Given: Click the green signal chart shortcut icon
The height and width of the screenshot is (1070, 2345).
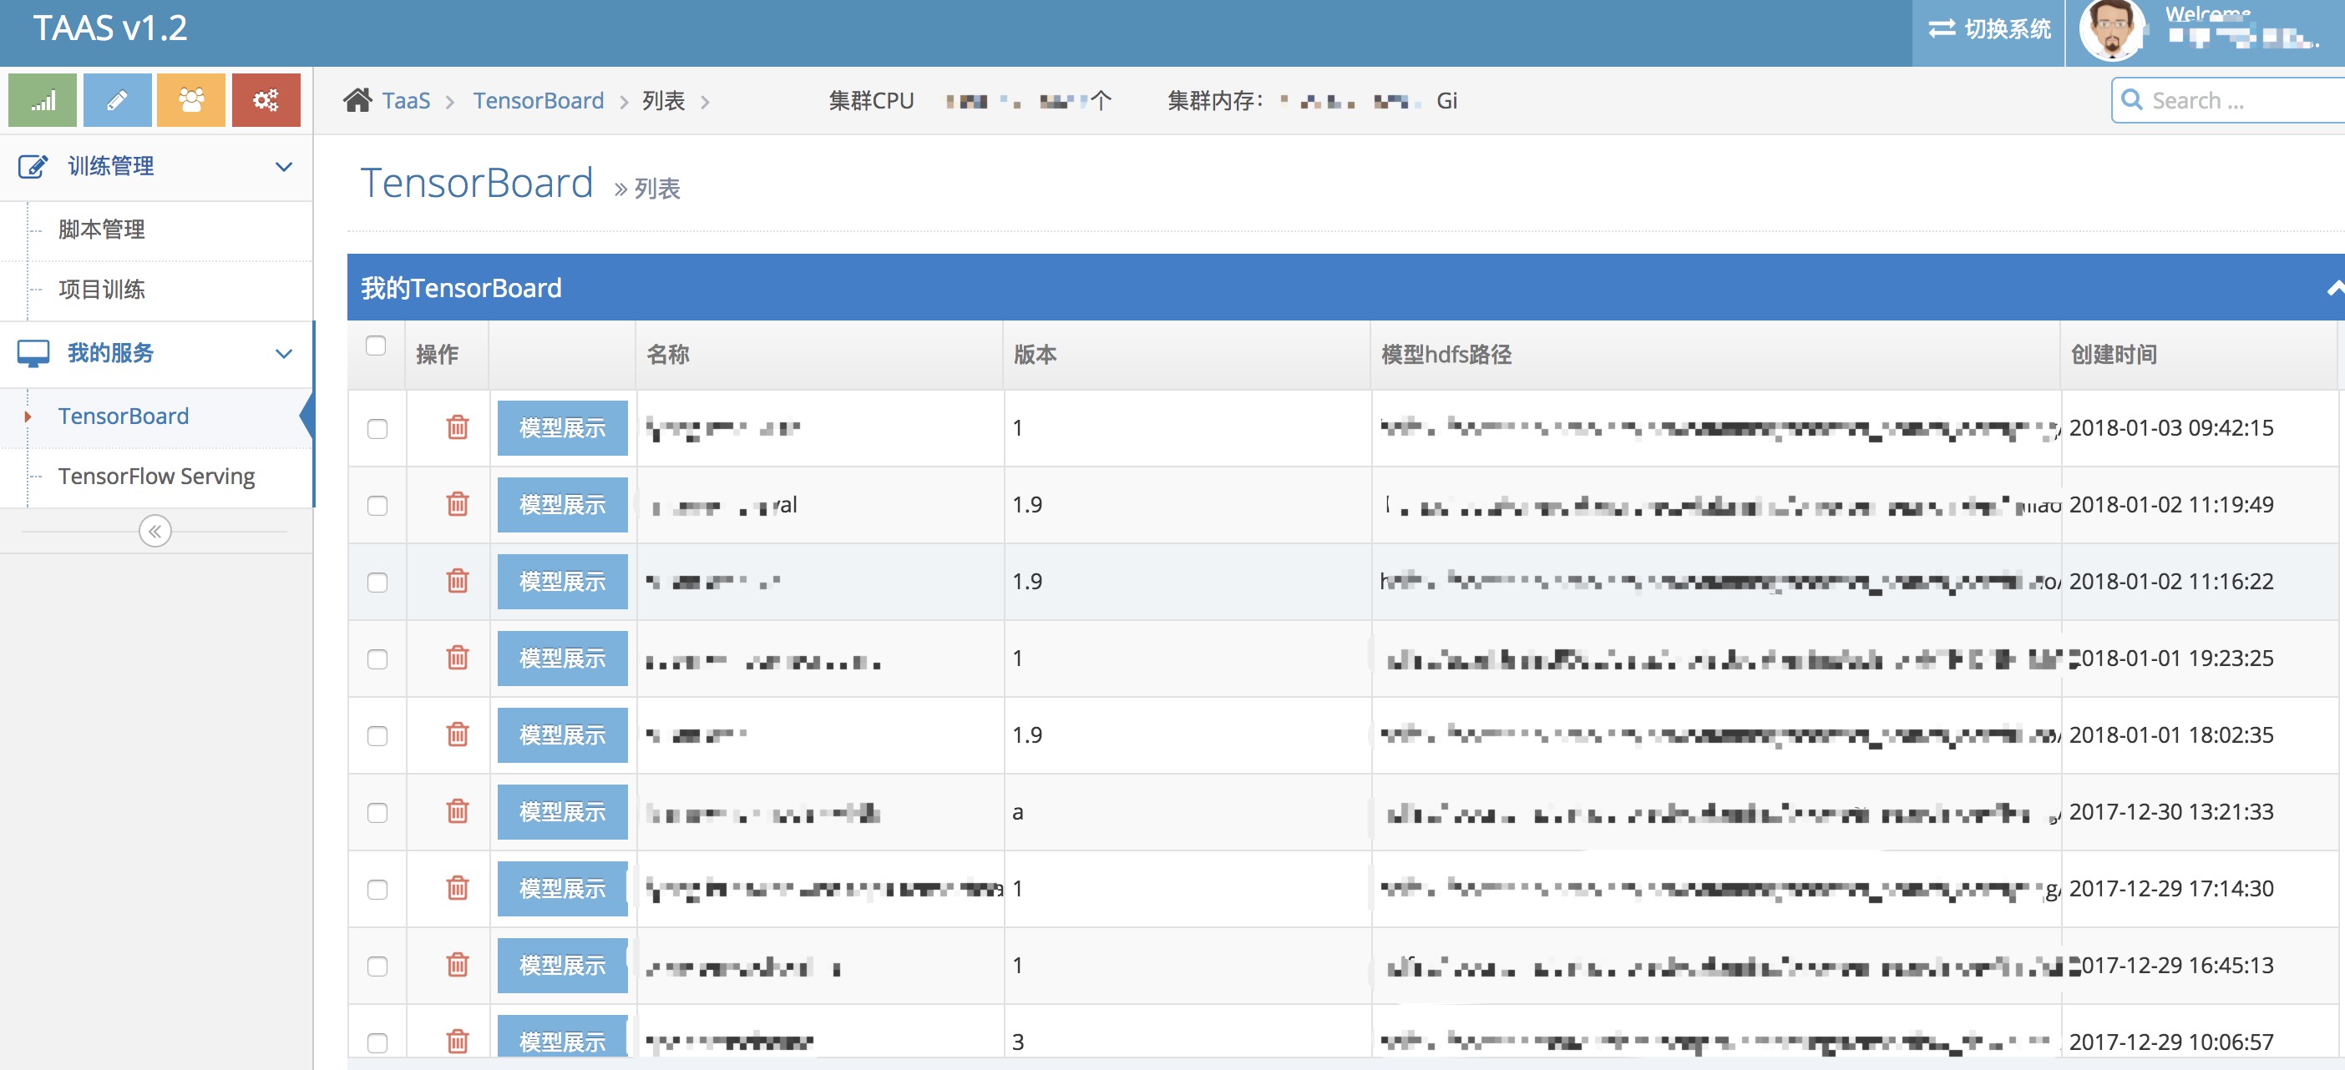Looking at the screenshot, I should click(x=43, y=100).
